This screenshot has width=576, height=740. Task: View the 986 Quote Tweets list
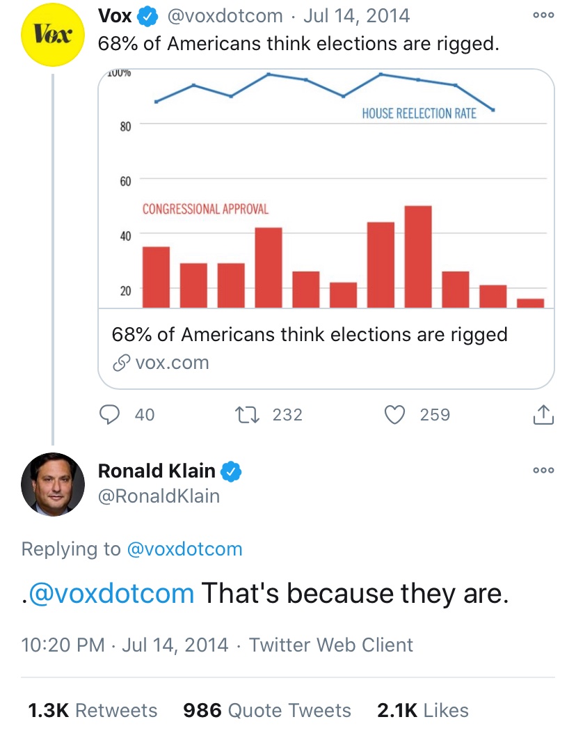267,710
